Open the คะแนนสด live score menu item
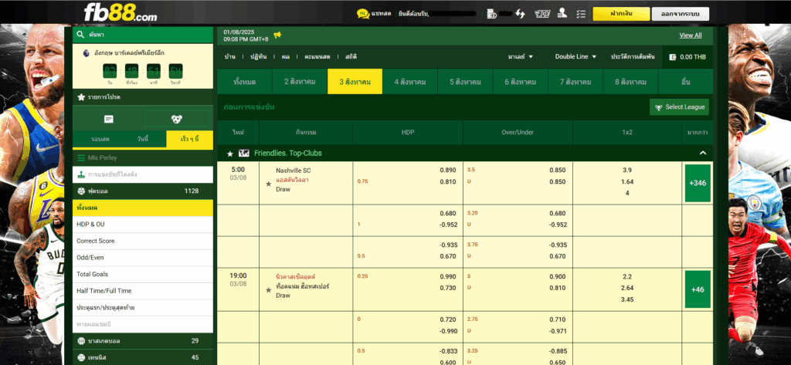Screen dimensions: 791x365 point(318,57)
